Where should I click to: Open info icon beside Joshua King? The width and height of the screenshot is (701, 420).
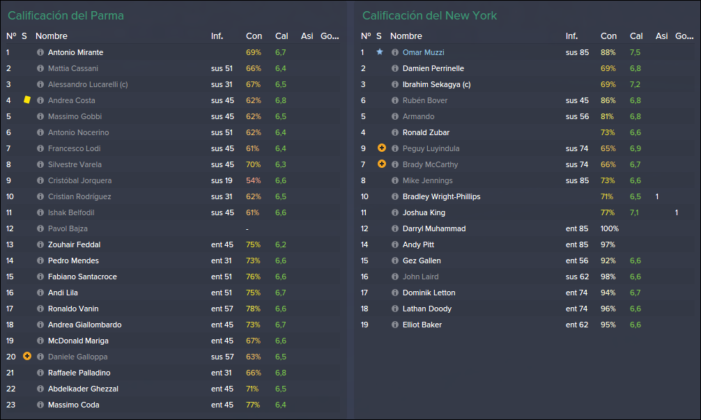(x=395, y=212)
